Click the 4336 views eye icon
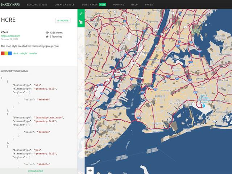Viewport: 232px width, 174px height. (47, 33)
